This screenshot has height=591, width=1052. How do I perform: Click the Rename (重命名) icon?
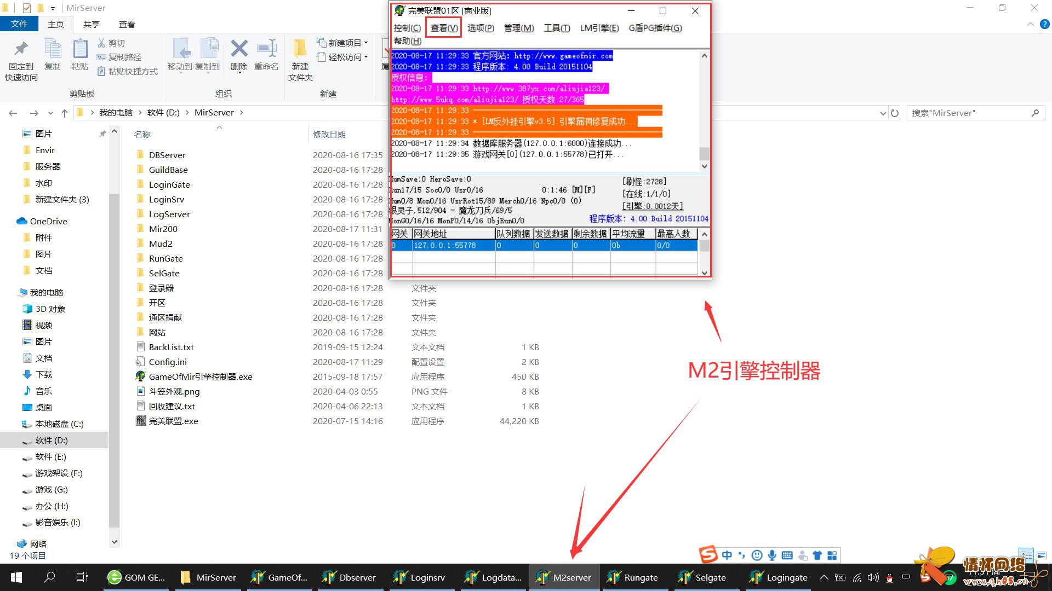pyautogui.click(x=267, y=48)
